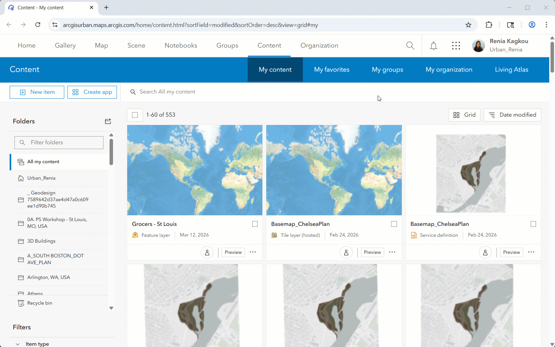The image size is (555, 347).
Task: Click the New item button
Action: pos(37,92)
